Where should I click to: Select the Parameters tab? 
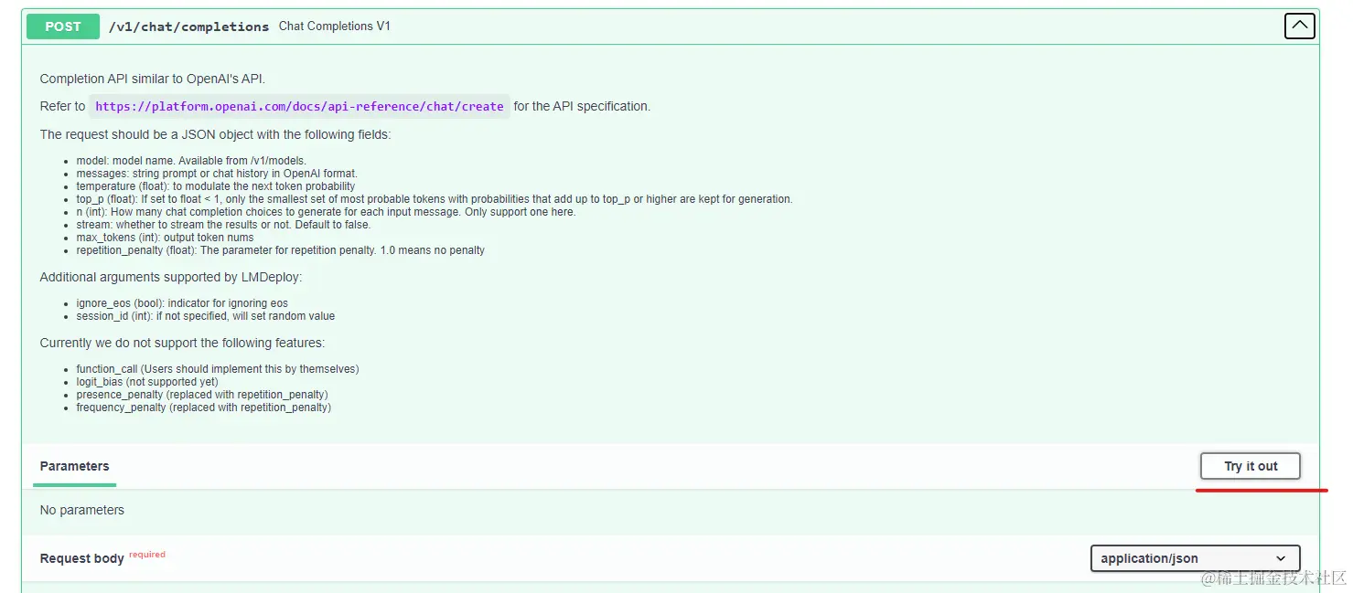pos(74,466)
